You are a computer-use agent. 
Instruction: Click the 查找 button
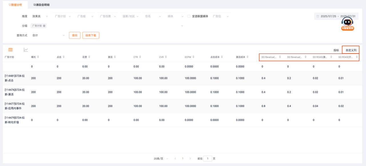75,35
